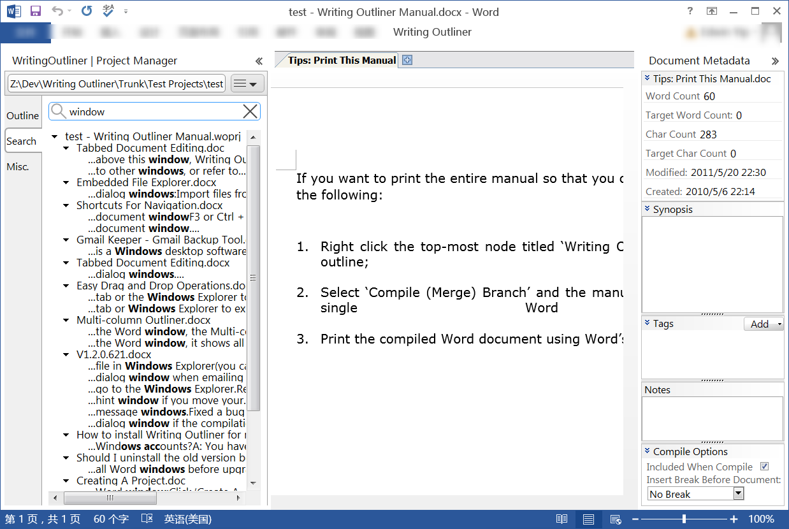Collapse the Document Metadata panel with the double chevron
Screen dimensions: 789x529
point(775,61)
